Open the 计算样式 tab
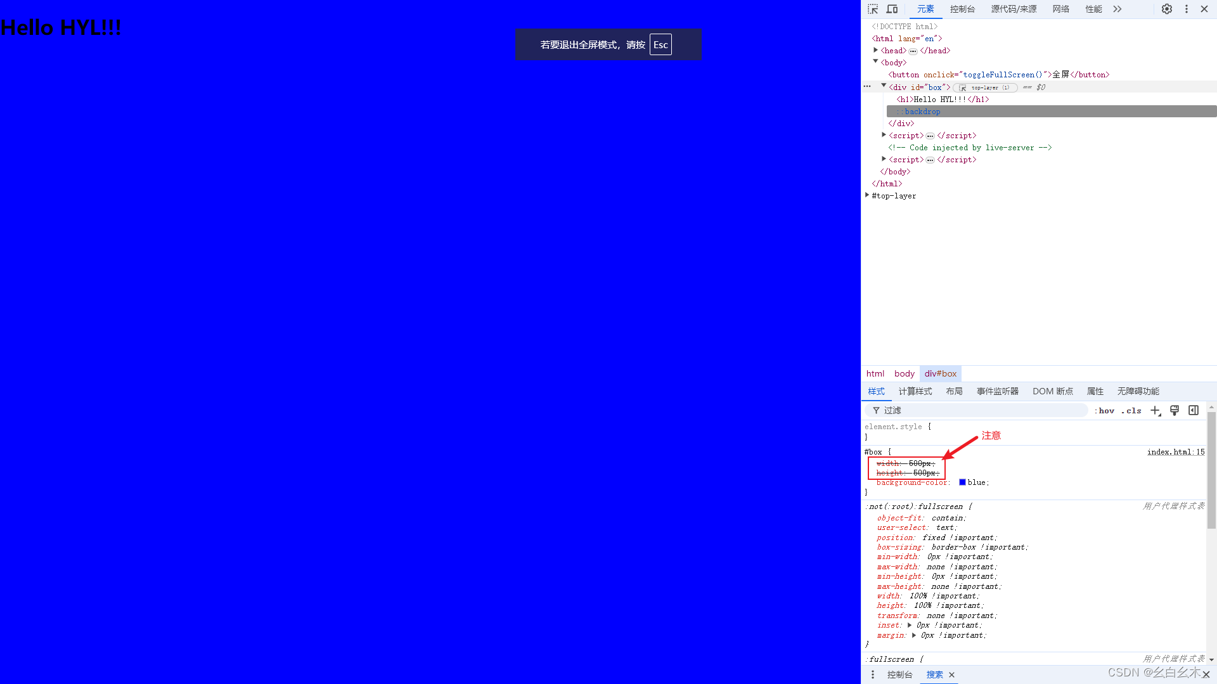This screenshot has height=684, width=1217. [915, 391]
